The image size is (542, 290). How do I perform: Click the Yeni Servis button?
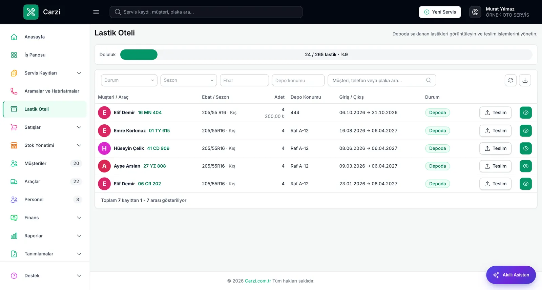coord(440,12)
